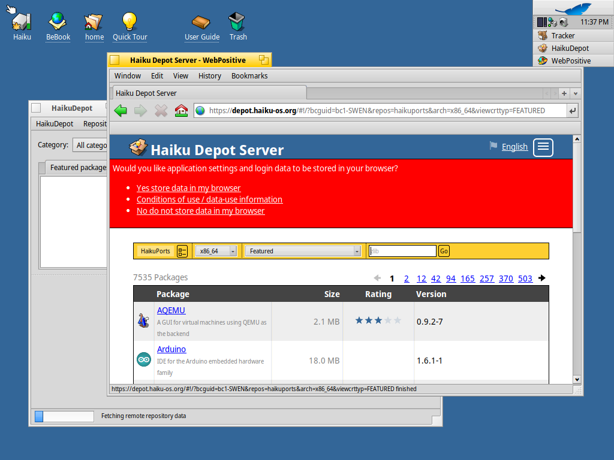
Task: Click the HaikuDepot fetching progress bar
Action: click(x=64, y=416)
